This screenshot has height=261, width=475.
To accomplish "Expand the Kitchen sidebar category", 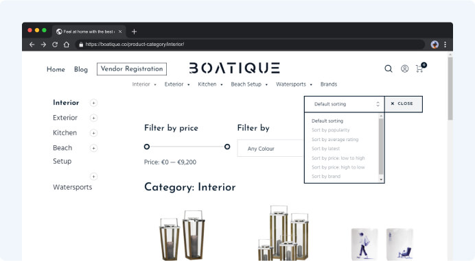I will point(93,133).
